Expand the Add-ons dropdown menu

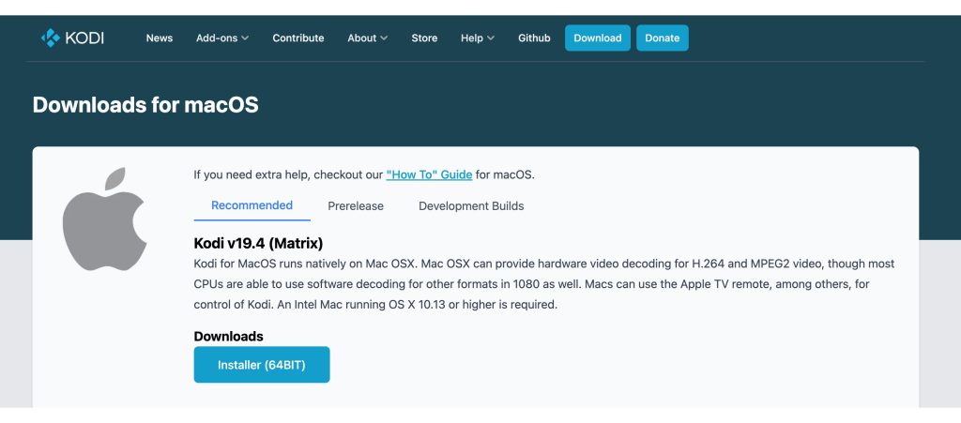[x=222, y=38]
